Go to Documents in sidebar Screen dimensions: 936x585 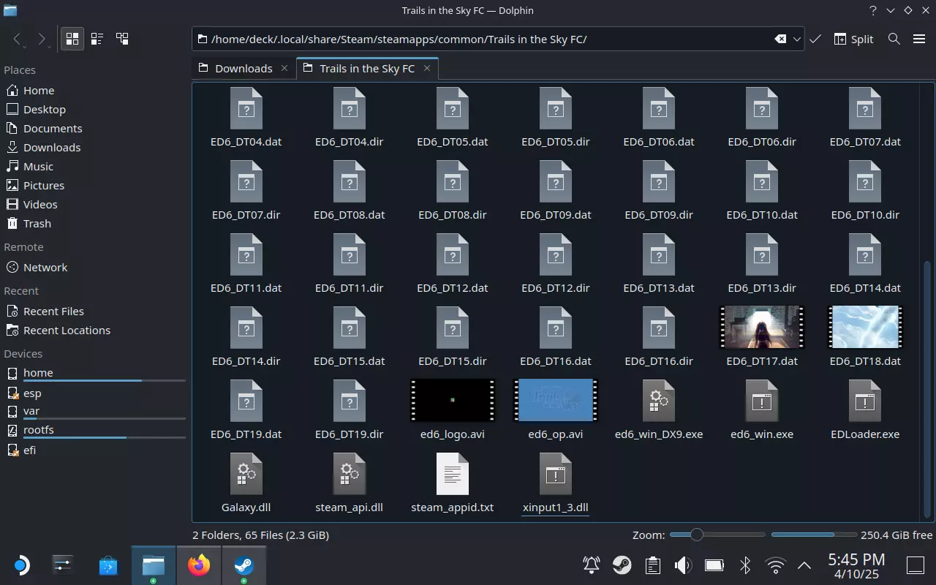tap(53, 128)
